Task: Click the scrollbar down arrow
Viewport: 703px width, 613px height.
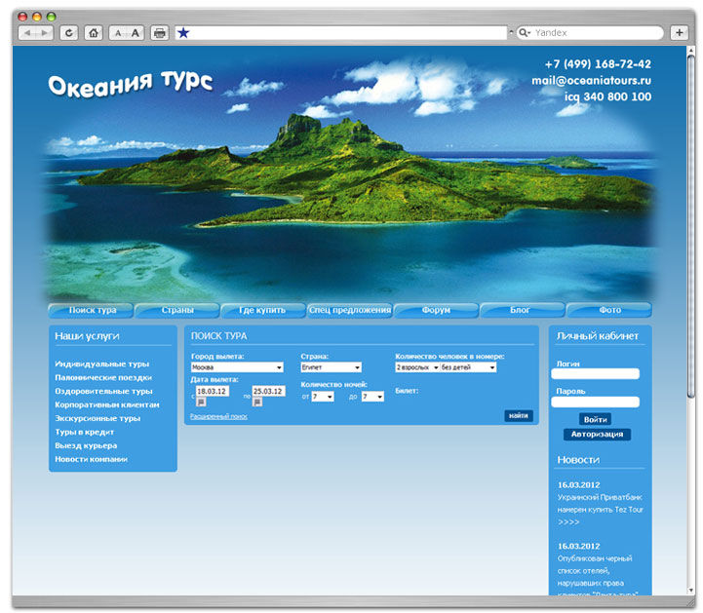Action: click(x=691, y=591)
